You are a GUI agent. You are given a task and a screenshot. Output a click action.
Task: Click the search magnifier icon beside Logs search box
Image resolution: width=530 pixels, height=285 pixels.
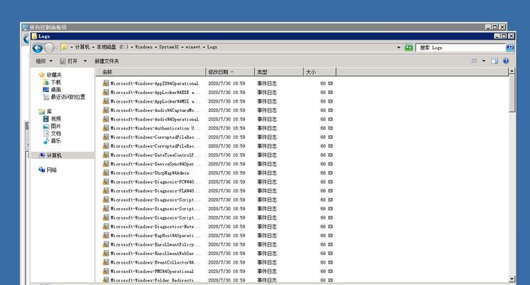510,48
